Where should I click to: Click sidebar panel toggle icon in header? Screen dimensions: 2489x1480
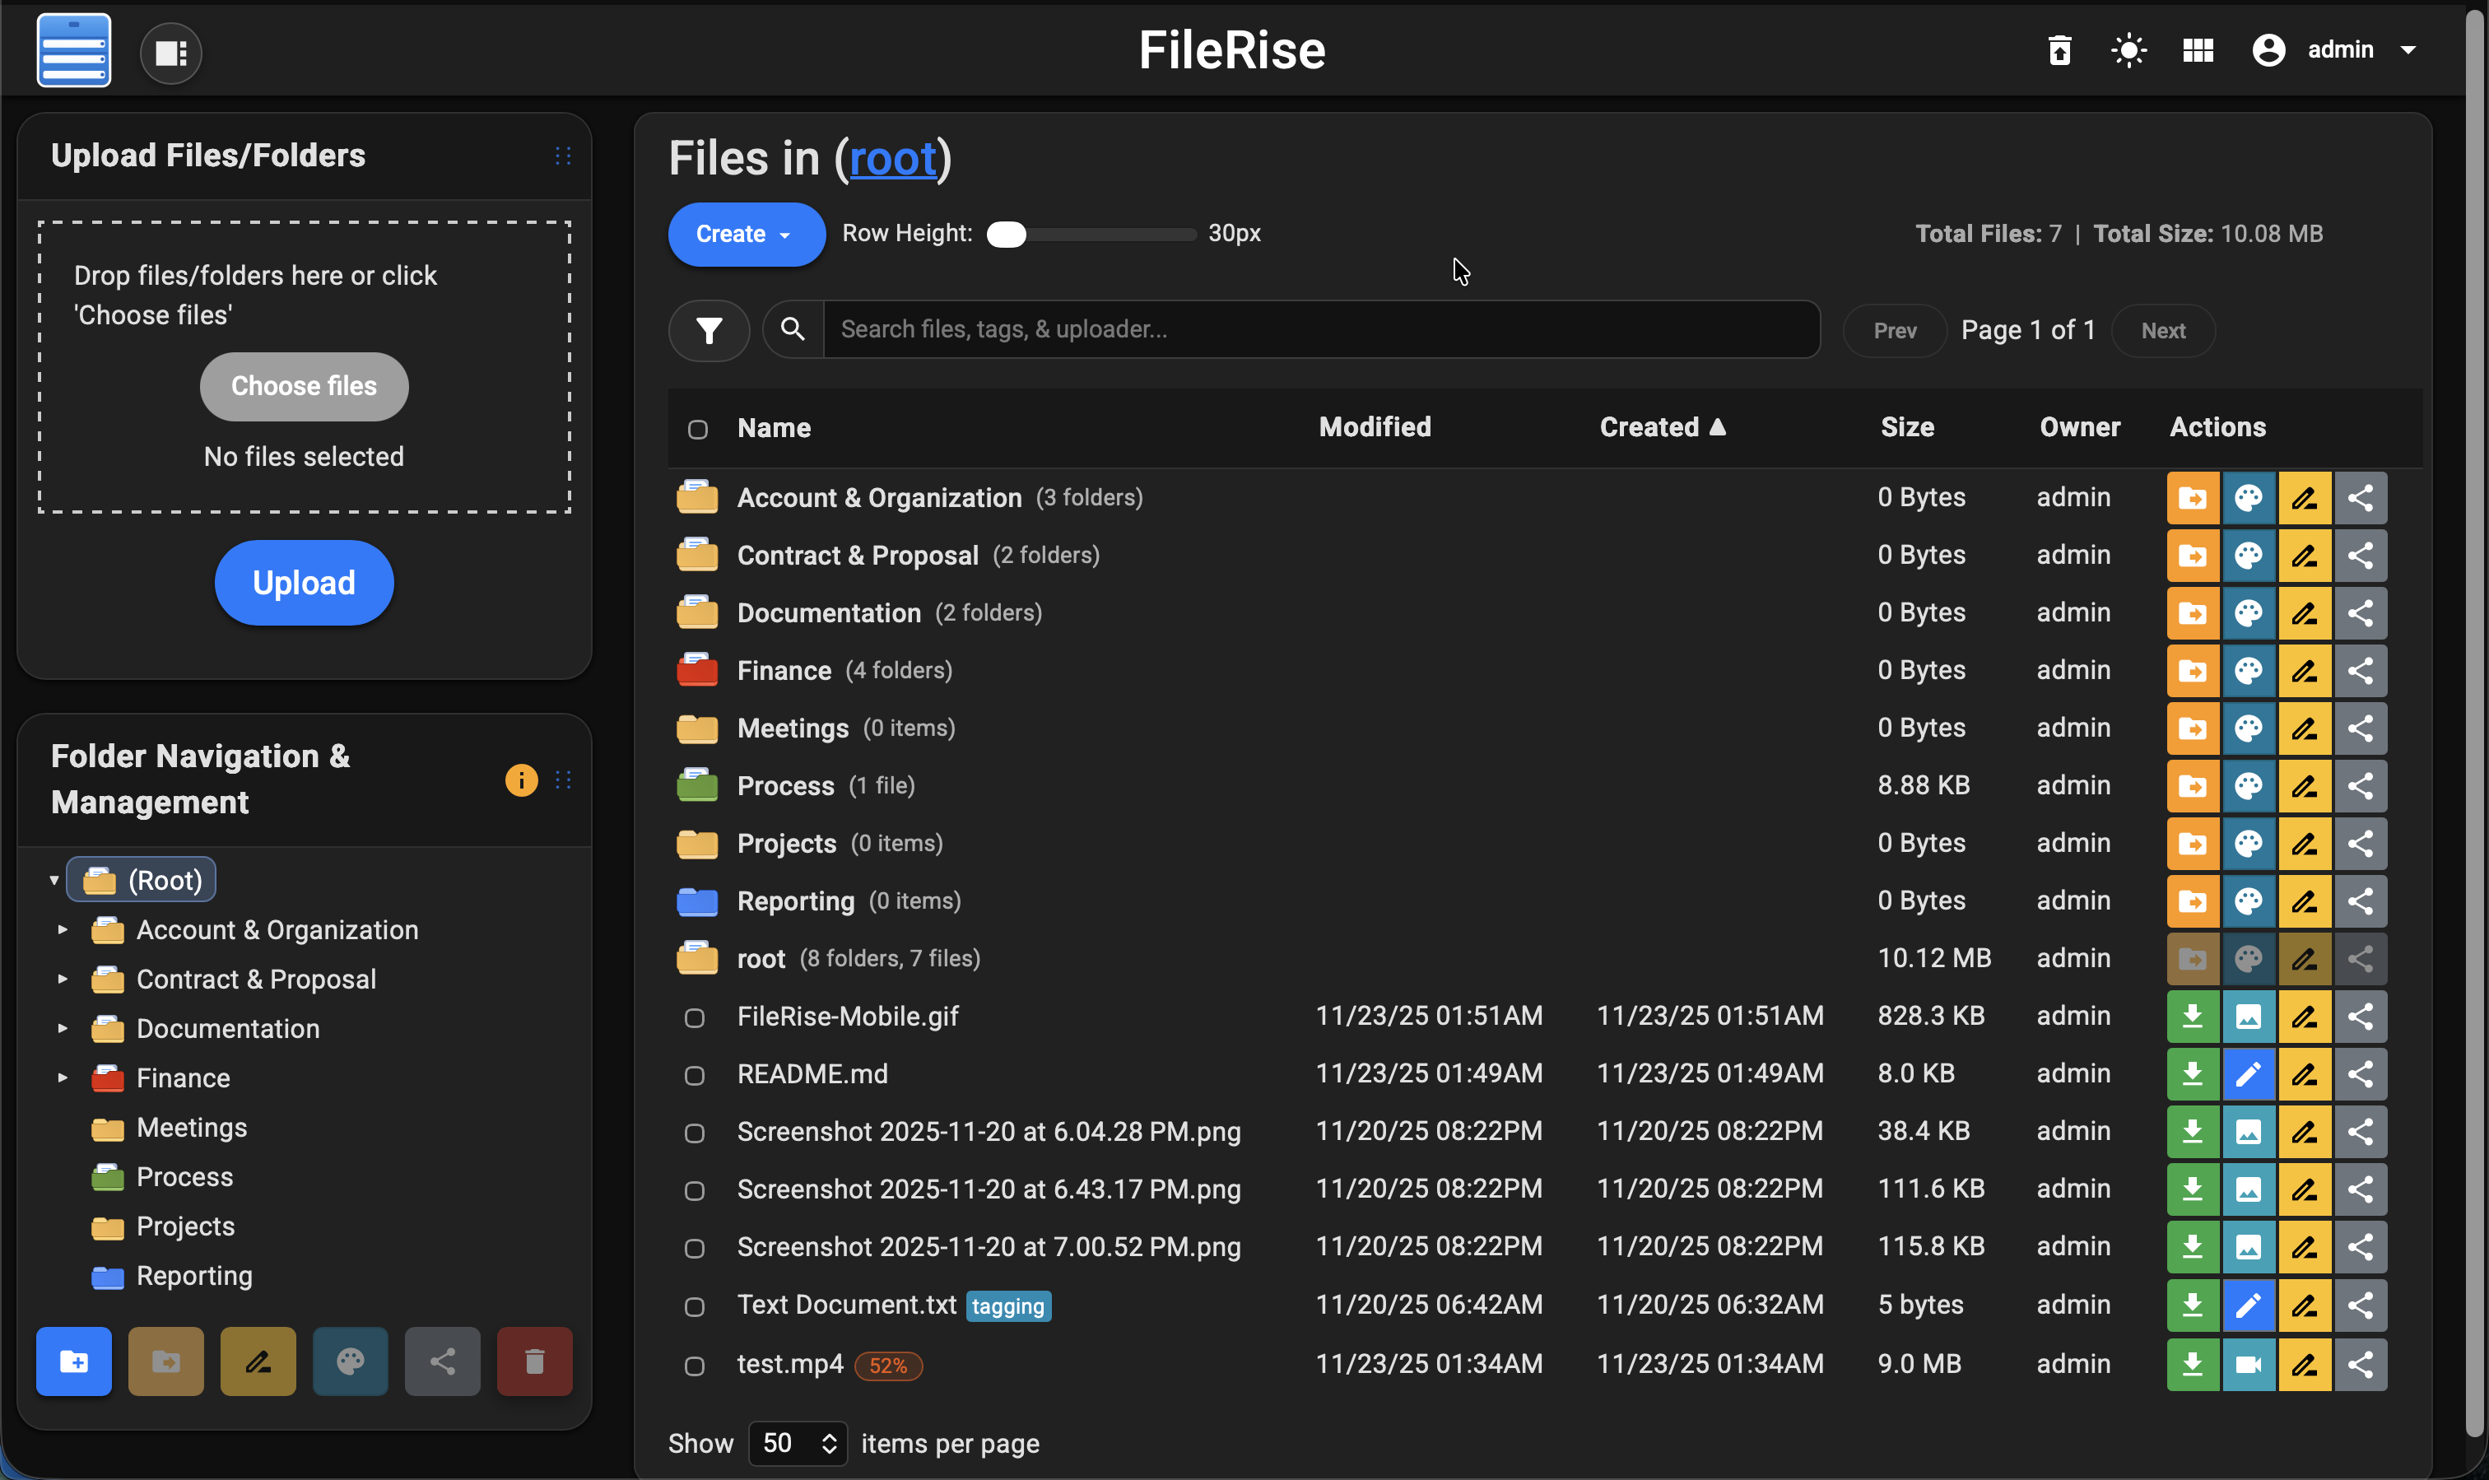(x=170, y=53)
